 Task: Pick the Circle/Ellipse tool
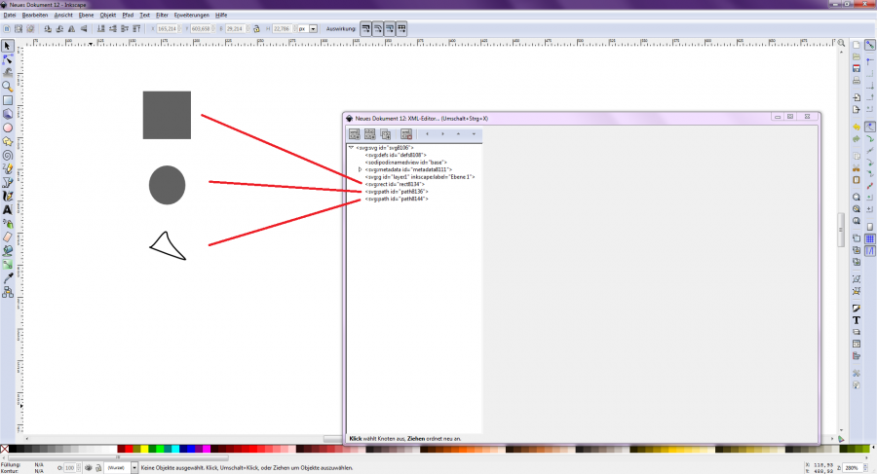pos(8,127)
